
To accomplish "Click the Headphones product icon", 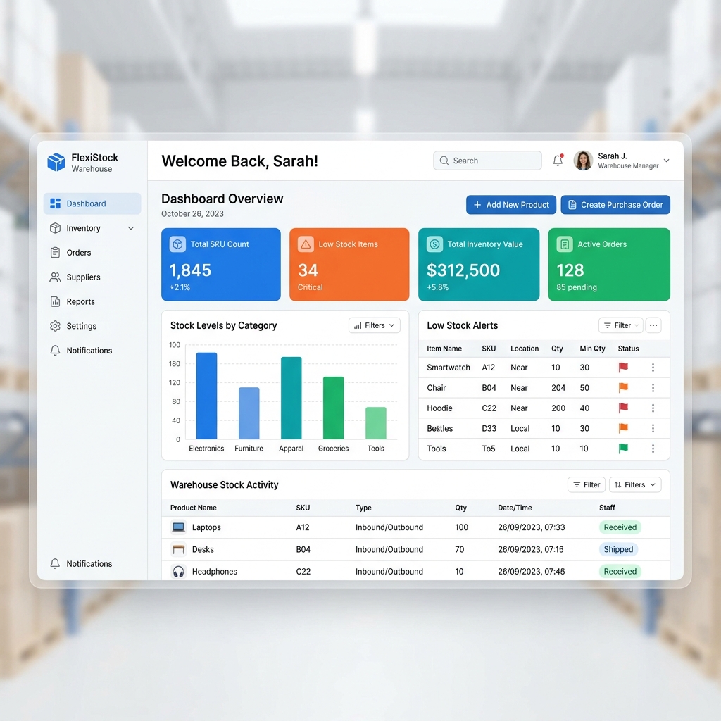I will 178,571.
